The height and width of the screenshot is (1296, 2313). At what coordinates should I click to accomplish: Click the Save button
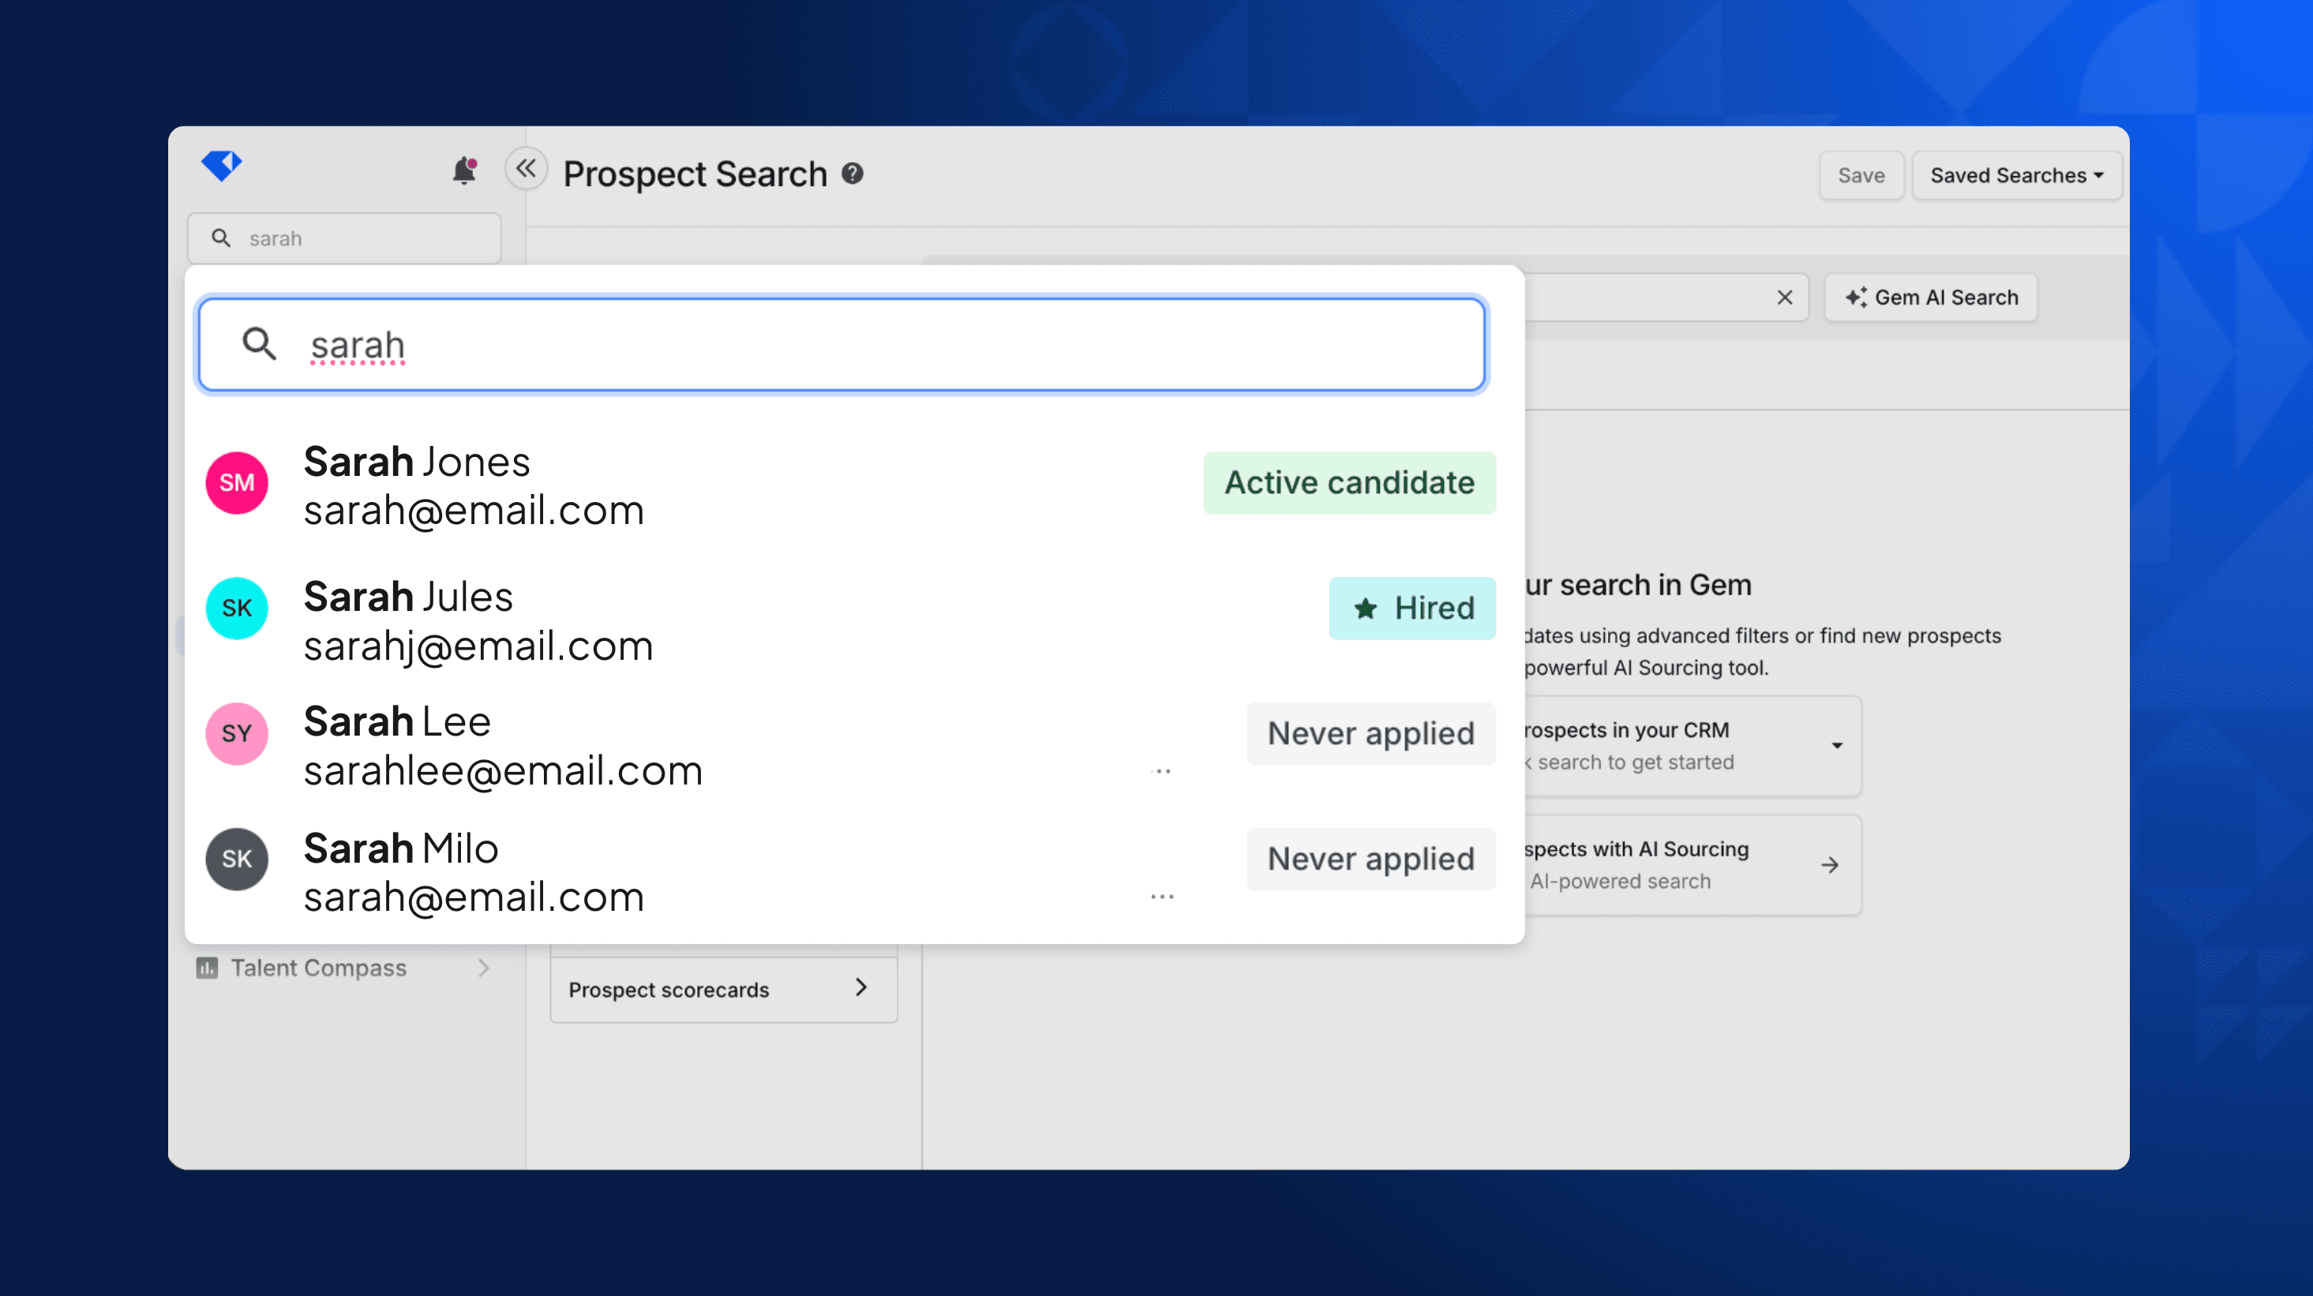click(1861, 175)
